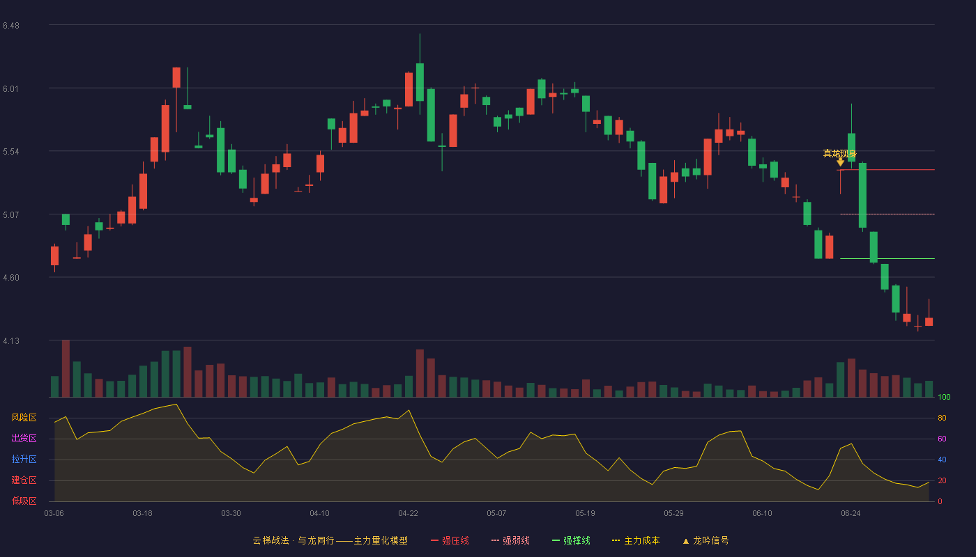Click the yellow arrow marker under 真龙现身
This screenshot has height=557, width=976.
840,162
